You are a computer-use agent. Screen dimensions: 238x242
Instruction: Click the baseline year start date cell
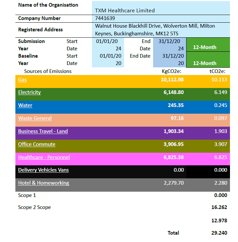click(108, 60)
